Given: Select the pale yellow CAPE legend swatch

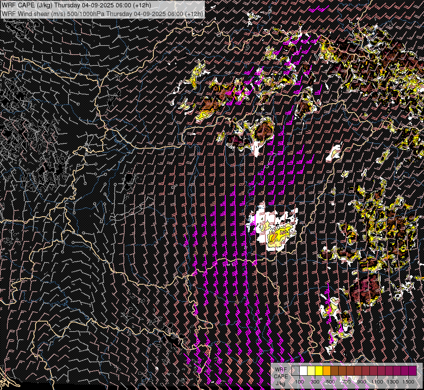Looking at the screenshot, I should point(311,371).
